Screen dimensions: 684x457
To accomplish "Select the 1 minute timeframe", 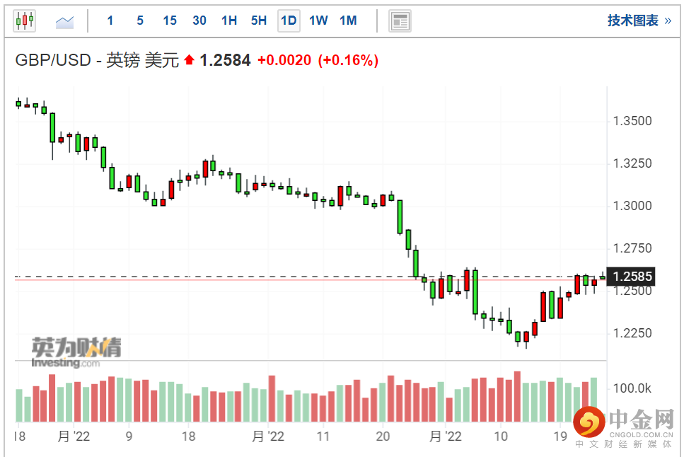I will 110,21.
